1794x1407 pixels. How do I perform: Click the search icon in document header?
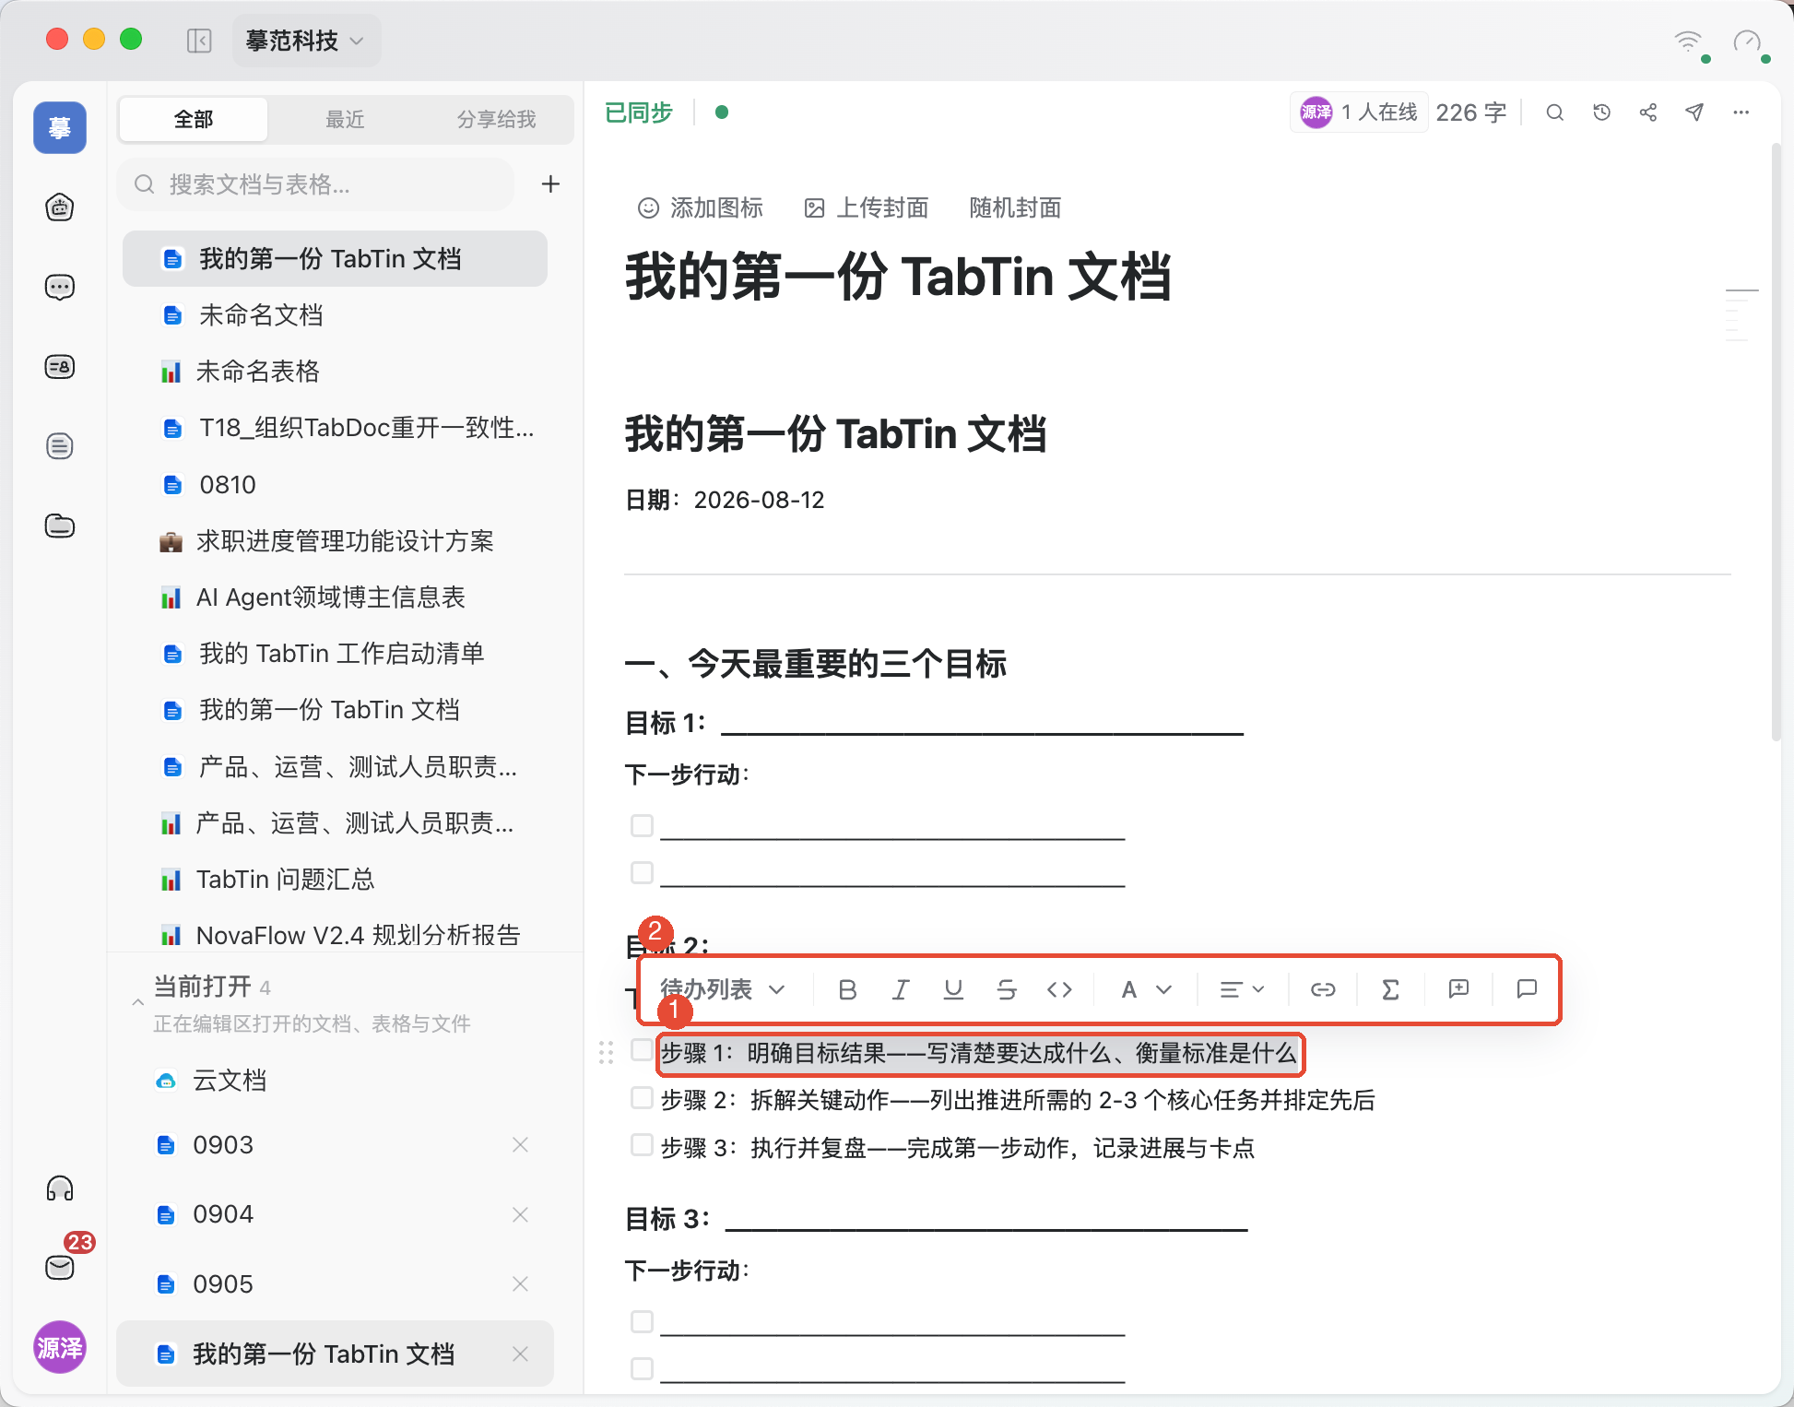coord(1554,112)
